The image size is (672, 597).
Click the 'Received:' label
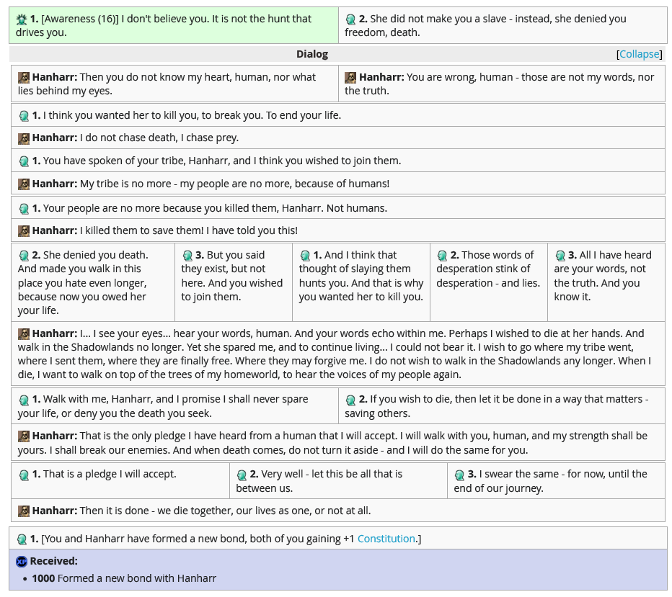(53, 560)
